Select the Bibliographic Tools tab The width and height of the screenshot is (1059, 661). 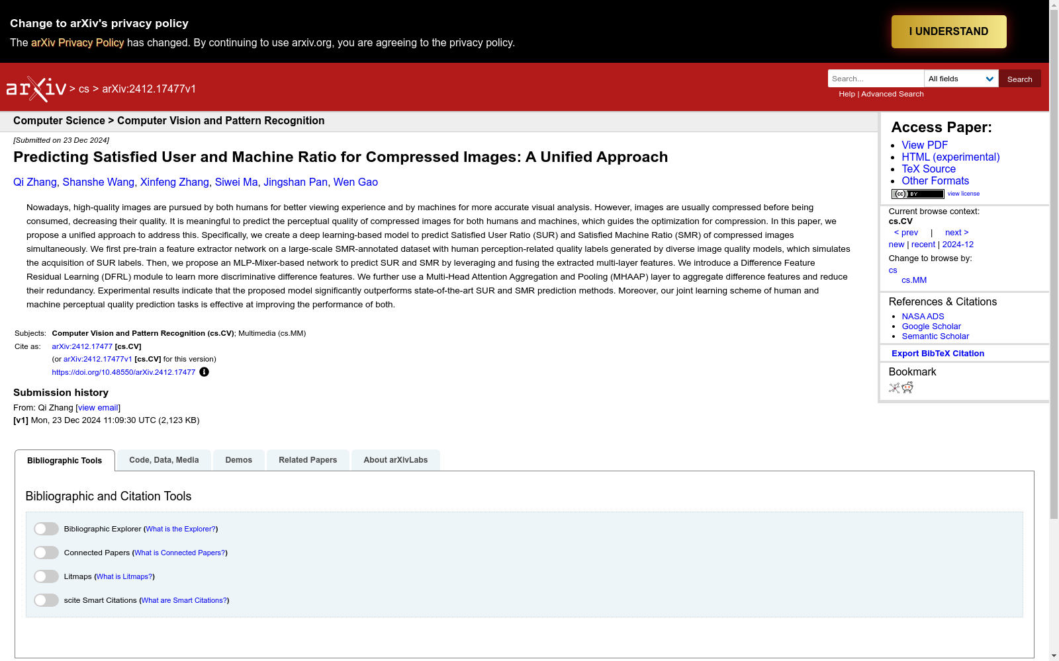[x=65, y=461]
